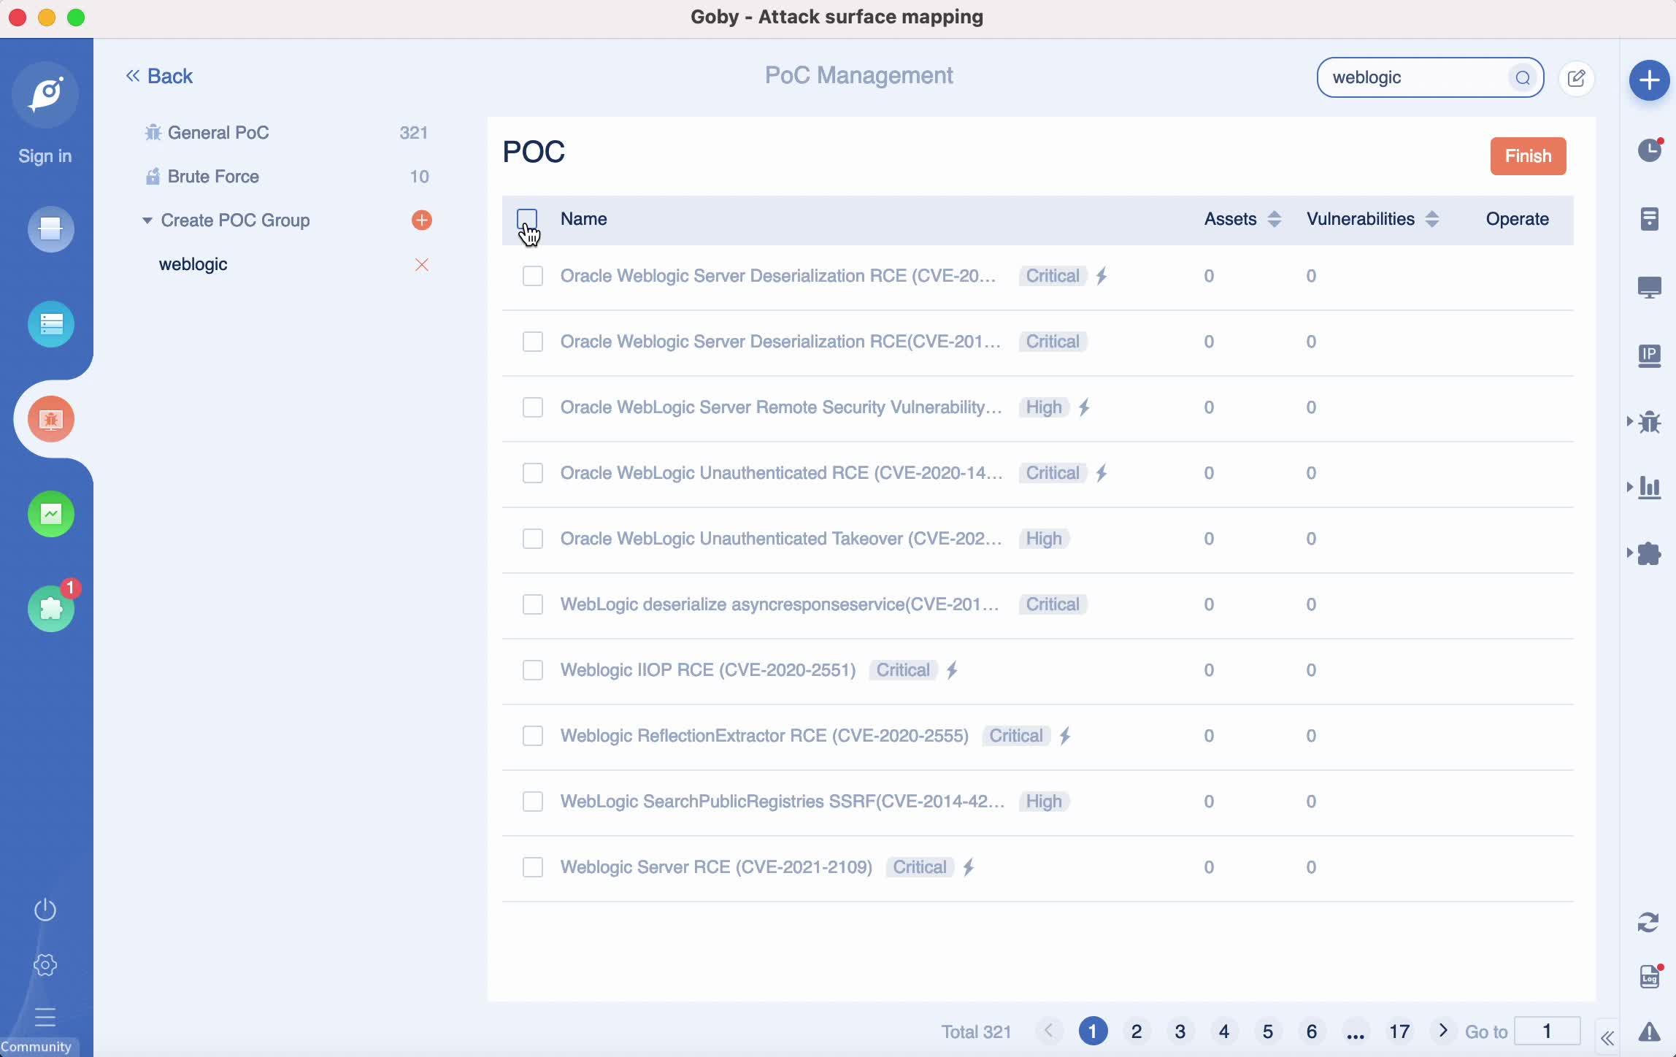Sort table by Assets column arrows
Screen dimensions: 1676x1057
[1274, 219]
